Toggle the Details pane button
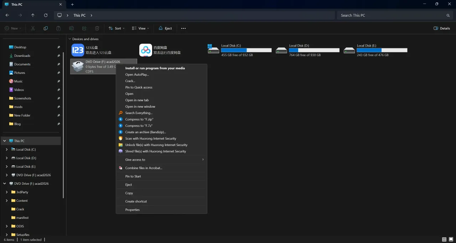 442,28
